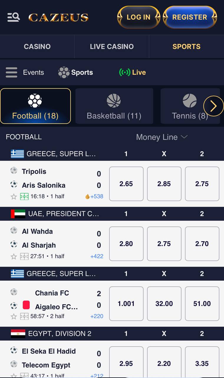Open the Events hamburger menu
Screen dimensions: 224x378
point(11,72)
